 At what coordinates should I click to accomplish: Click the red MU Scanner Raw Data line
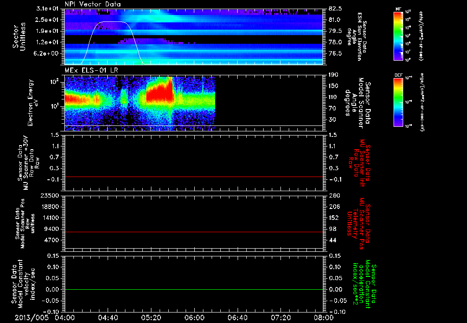[x=193, y=177]
